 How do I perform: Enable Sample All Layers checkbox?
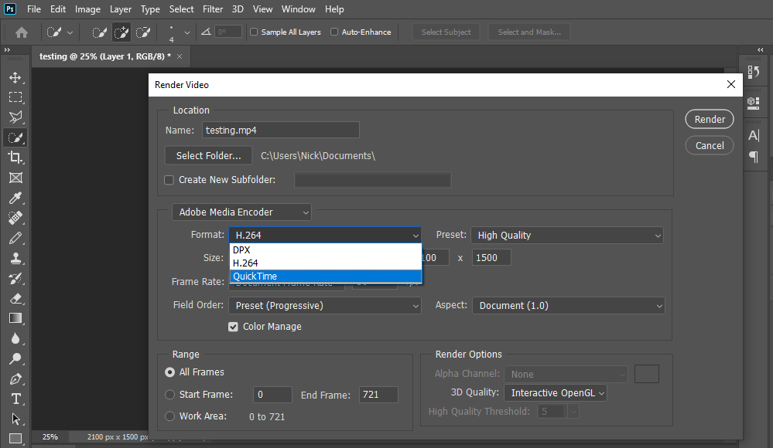254,32
